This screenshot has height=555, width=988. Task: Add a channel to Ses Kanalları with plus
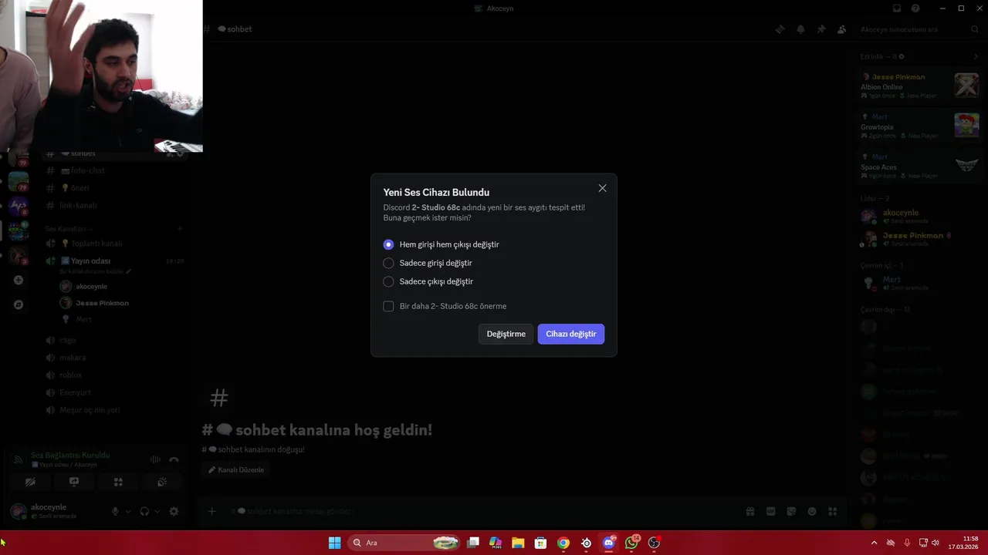point(180,229)
